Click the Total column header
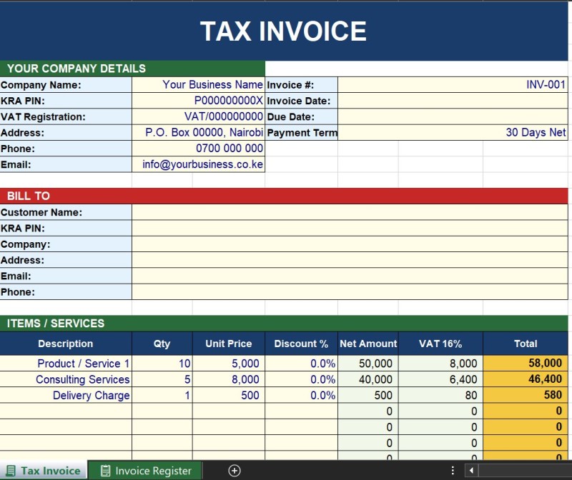Image resolution: width=572 pixels, height=480 pixels. [526, 344]
